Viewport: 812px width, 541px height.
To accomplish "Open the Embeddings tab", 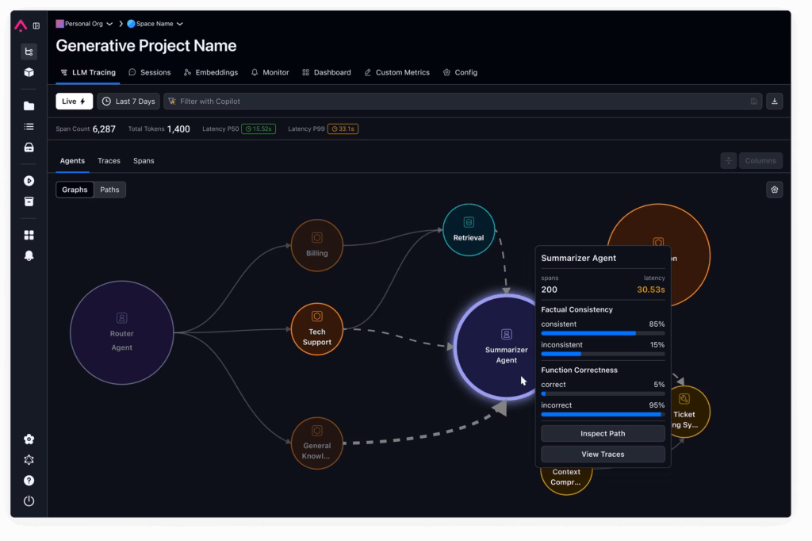I will (211, 72).
